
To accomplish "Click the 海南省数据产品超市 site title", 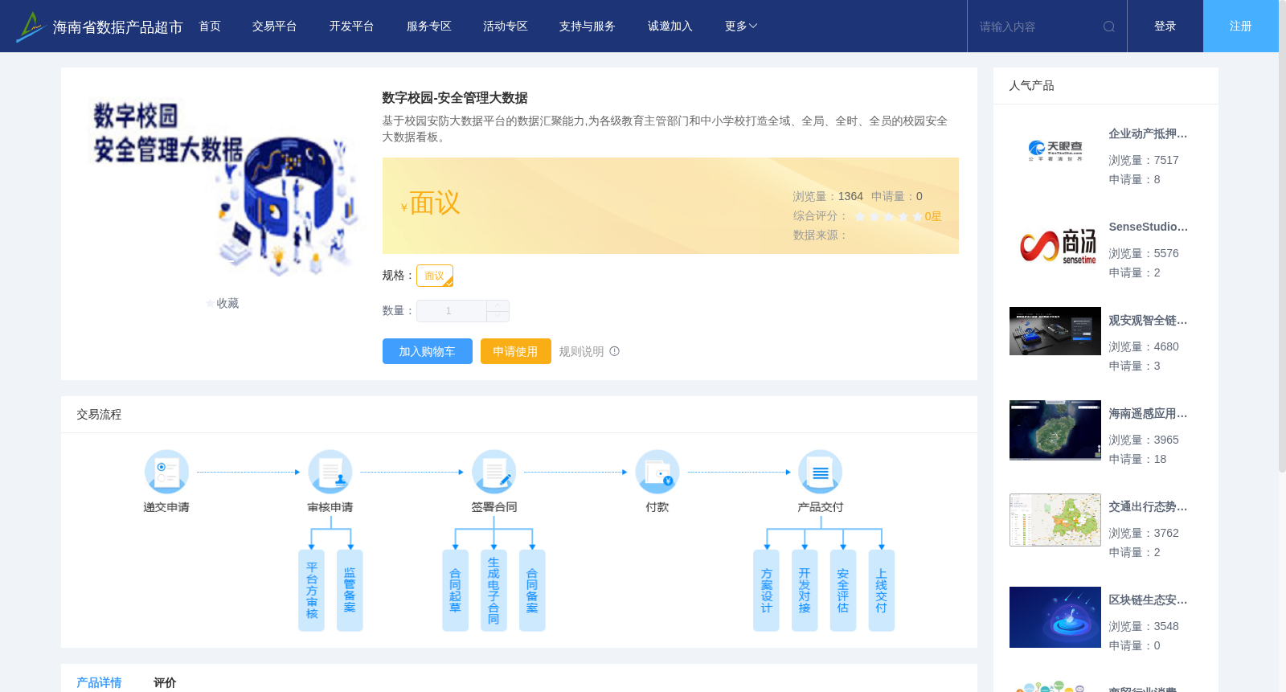I will coord(117,27).
